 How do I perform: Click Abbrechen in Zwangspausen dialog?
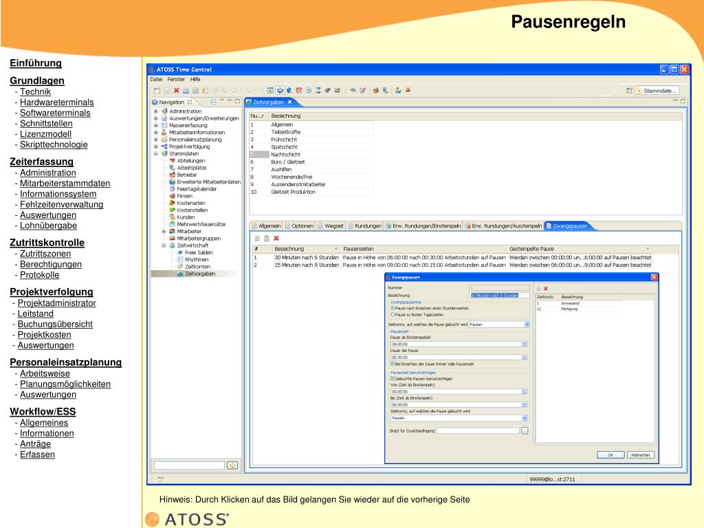(x=640, y=455)
